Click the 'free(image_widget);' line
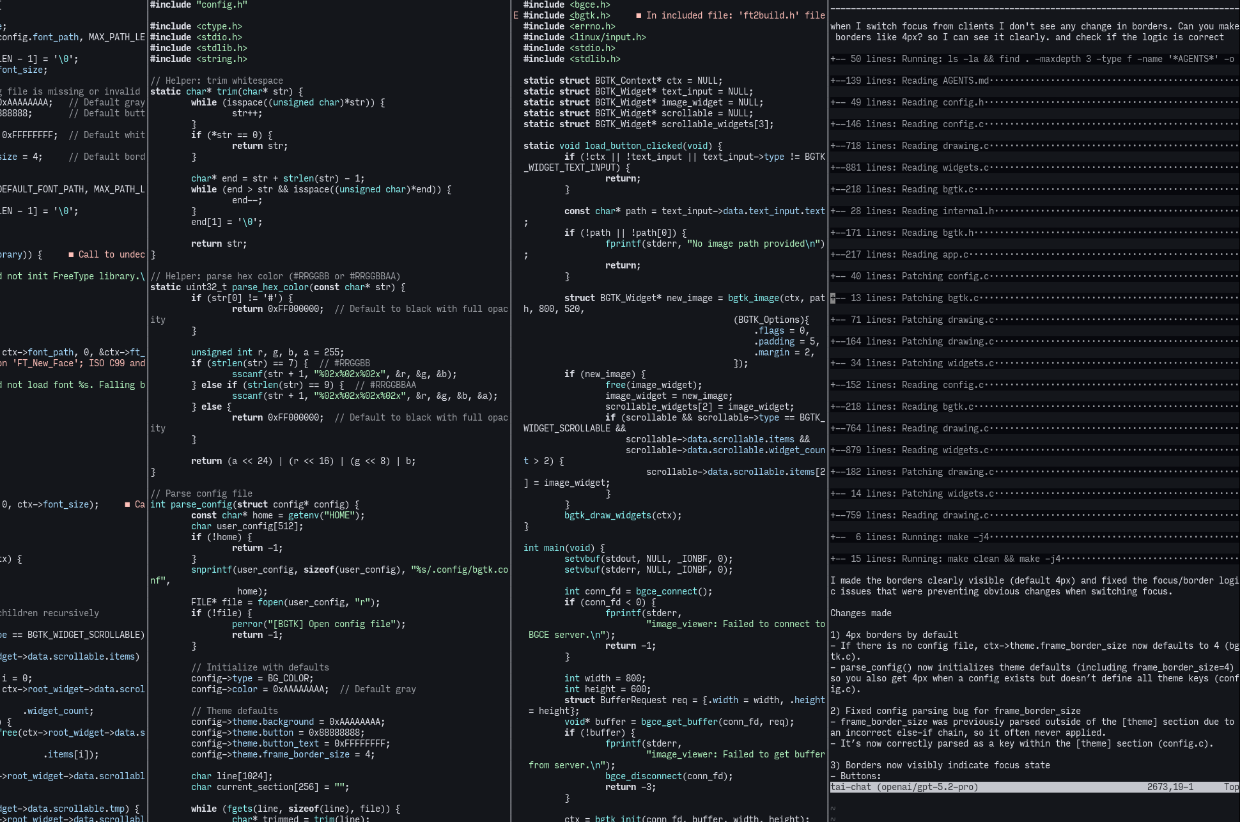This screenshot has width=1240, height=822. [x=654, y=385]
